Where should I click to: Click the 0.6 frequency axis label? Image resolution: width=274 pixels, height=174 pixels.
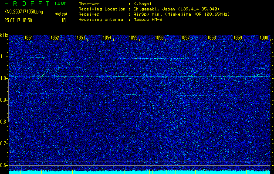(3, 165)
